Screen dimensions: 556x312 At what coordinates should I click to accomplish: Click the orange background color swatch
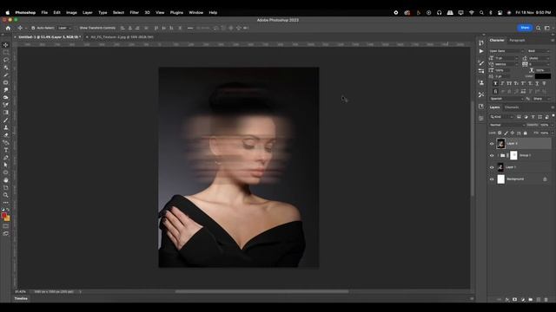[x=8, y=218]
